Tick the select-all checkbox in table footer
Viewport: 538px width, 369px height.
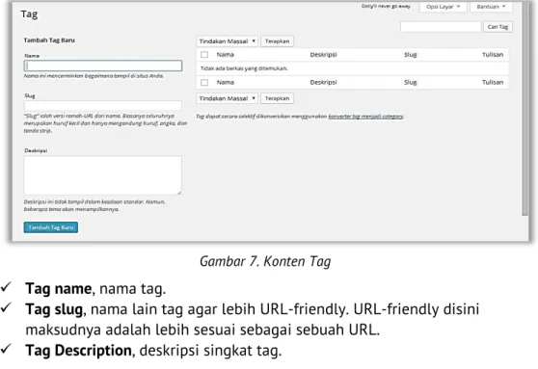pos(204,83)
